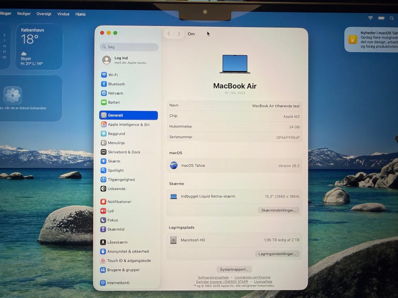Open Skærm settings in sidebar
398x298 pixels.
tap(110, 161)
